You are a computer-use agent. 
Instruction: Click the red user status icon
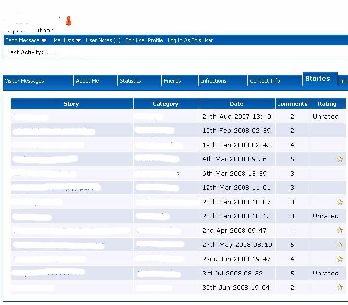coord(69,21)
